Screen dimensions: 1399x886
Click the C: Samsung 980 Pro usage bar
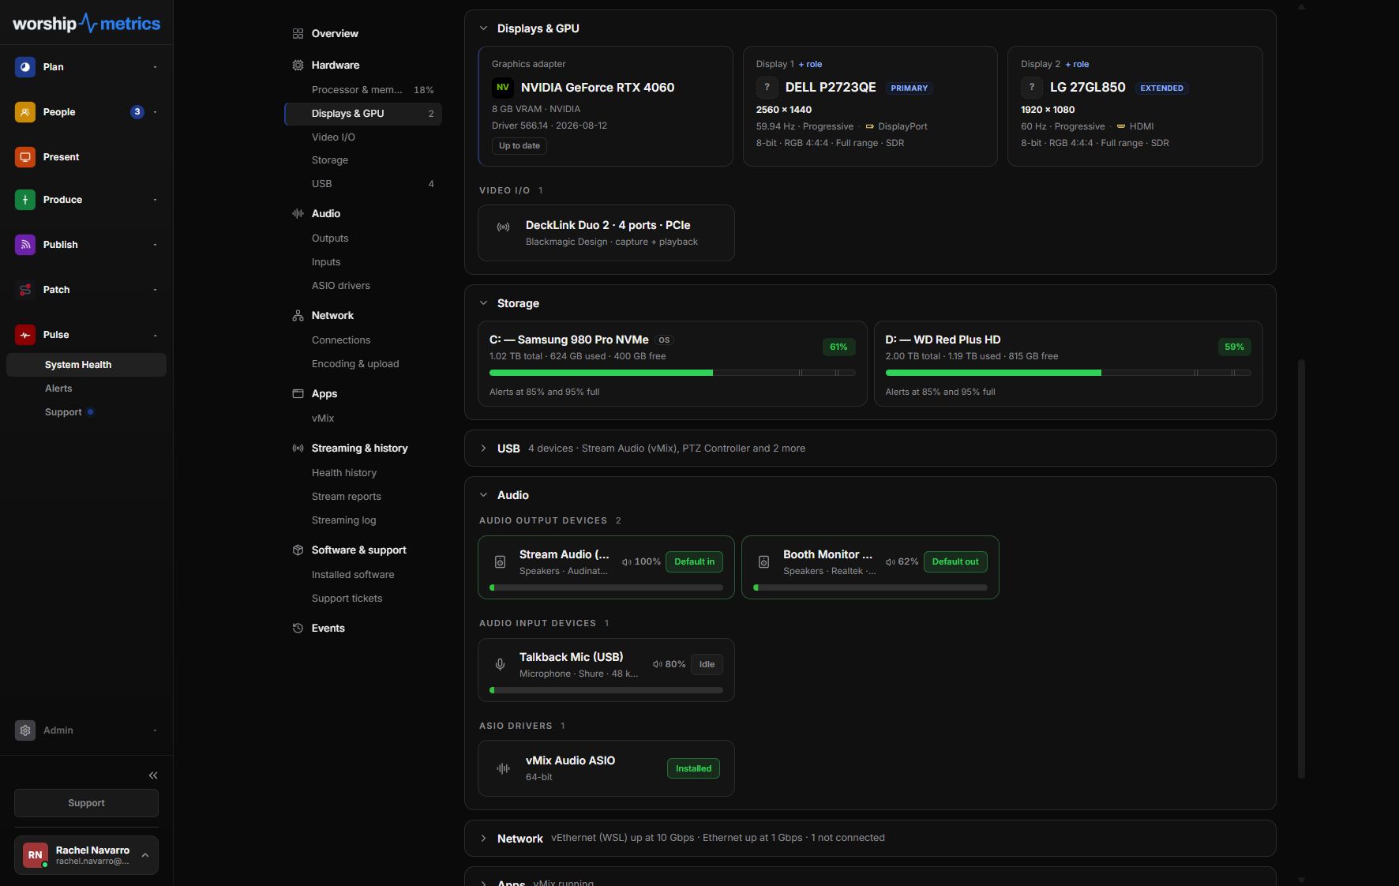pyautogui.click(x=672, y=373)
